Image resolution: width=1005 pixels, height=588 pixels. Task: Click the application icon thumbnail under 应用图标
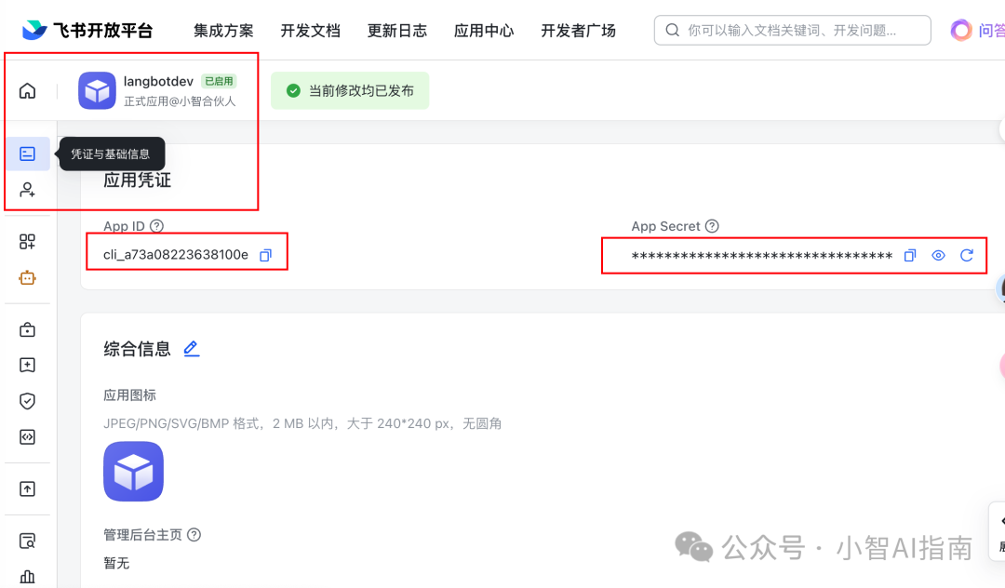pyautogui.click(x=133, y=472)
